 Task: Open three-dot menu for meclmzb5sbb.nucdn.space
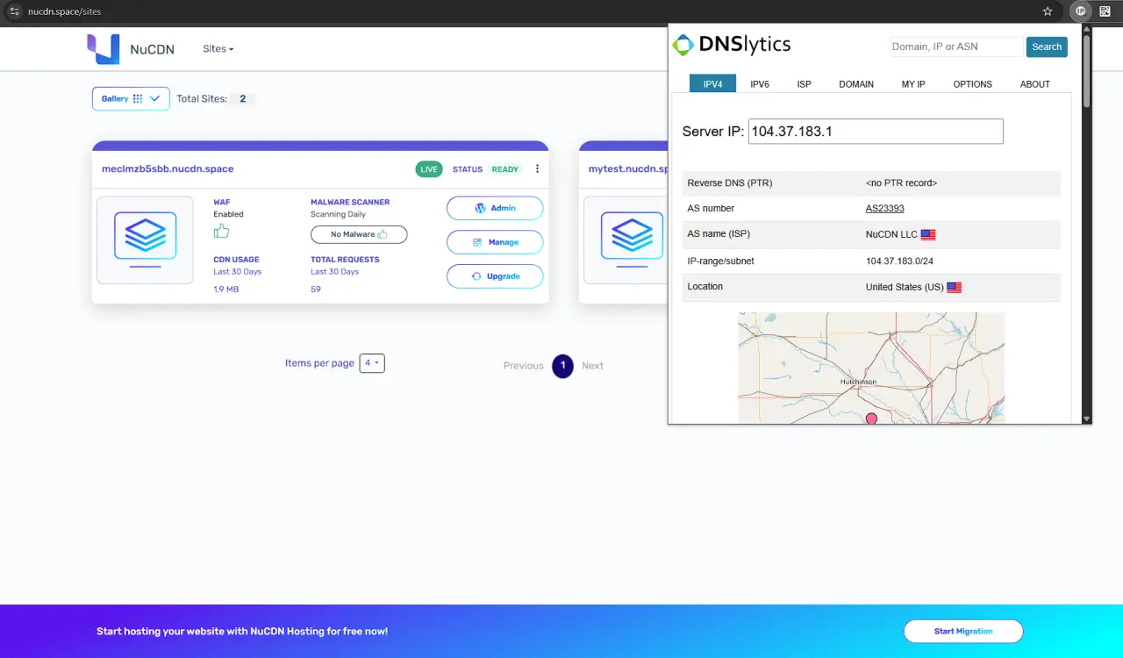[x=537, y=169]
